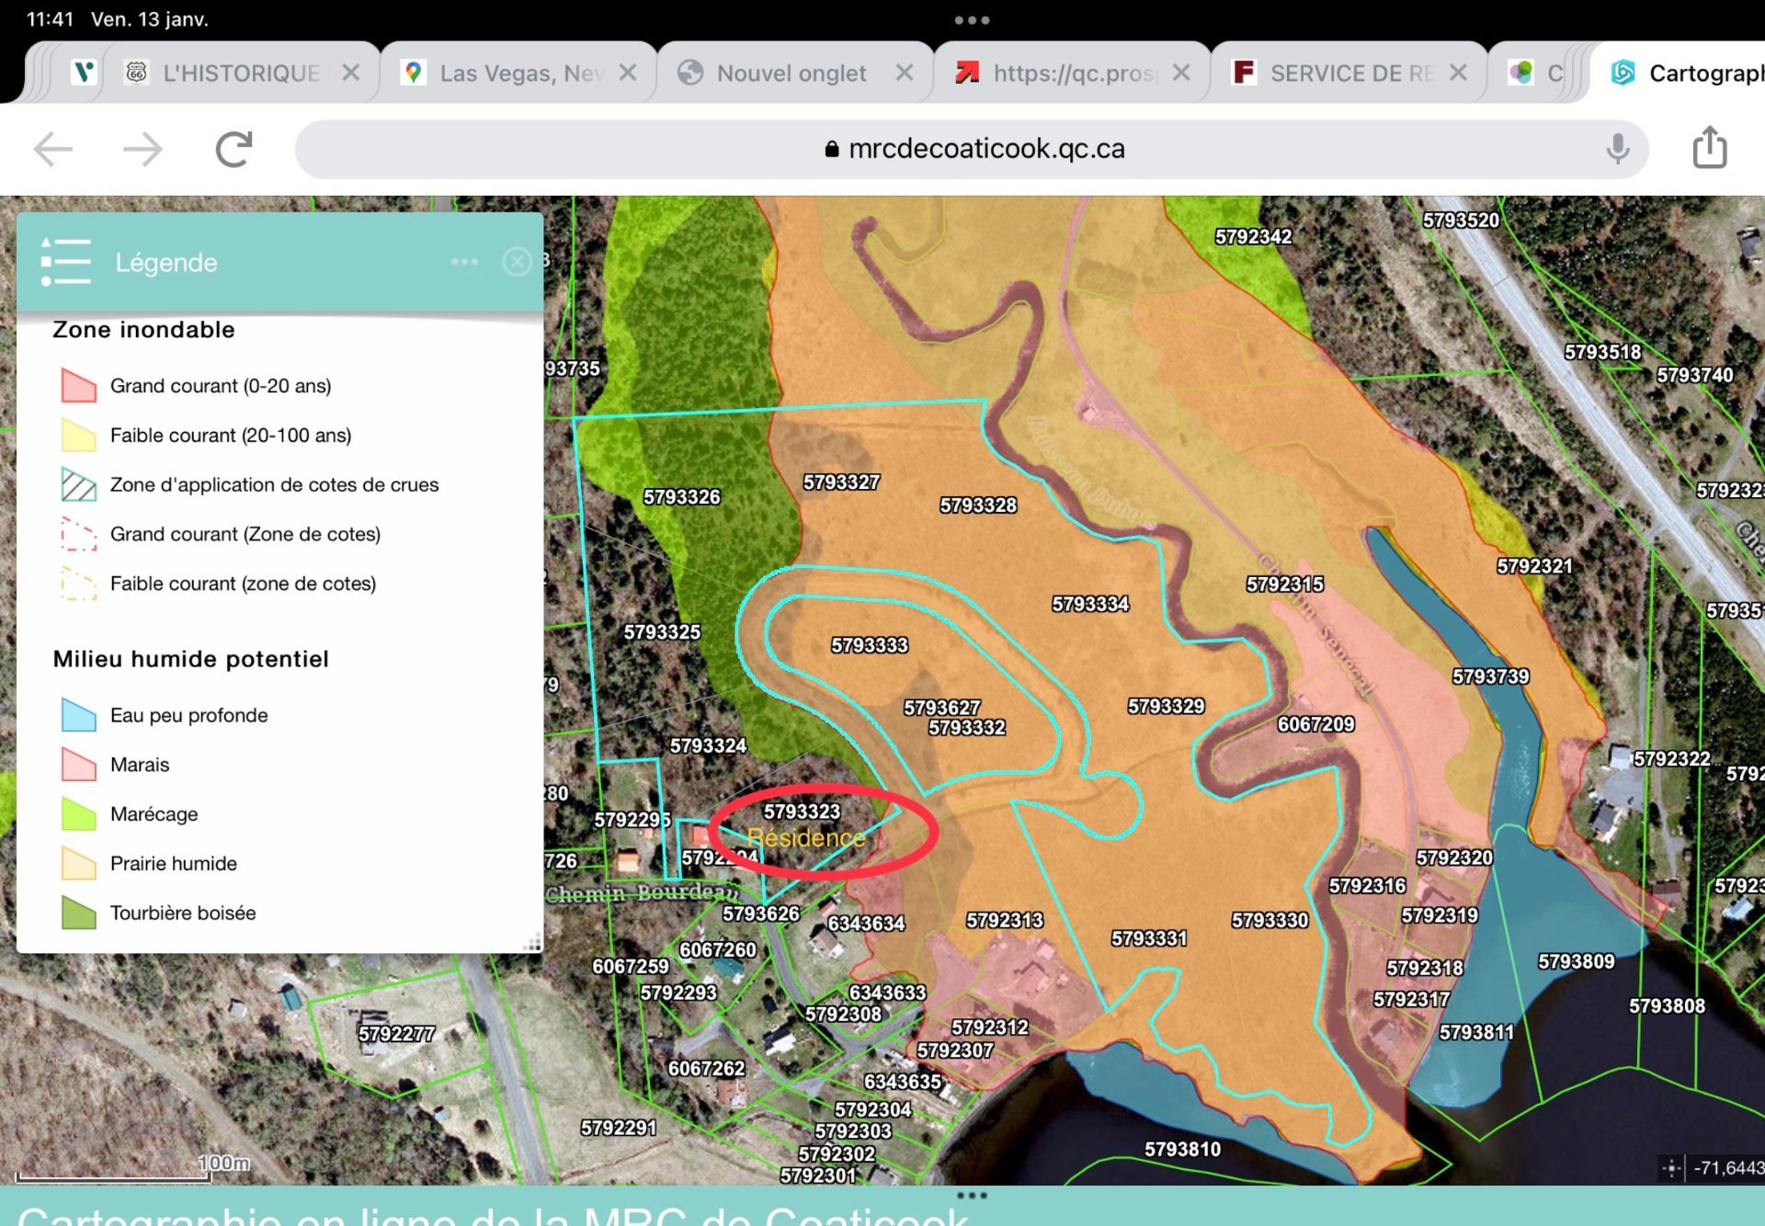Click the browser back arrow
Image resolution: width=1765 pixels, height=1226 pixels.
53,149
